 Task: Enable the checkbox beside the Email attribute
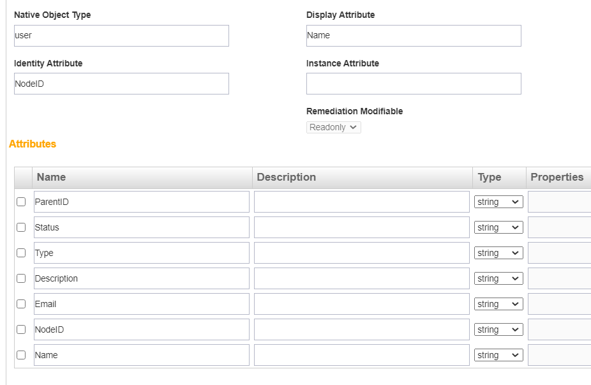(x=21, y=304)
